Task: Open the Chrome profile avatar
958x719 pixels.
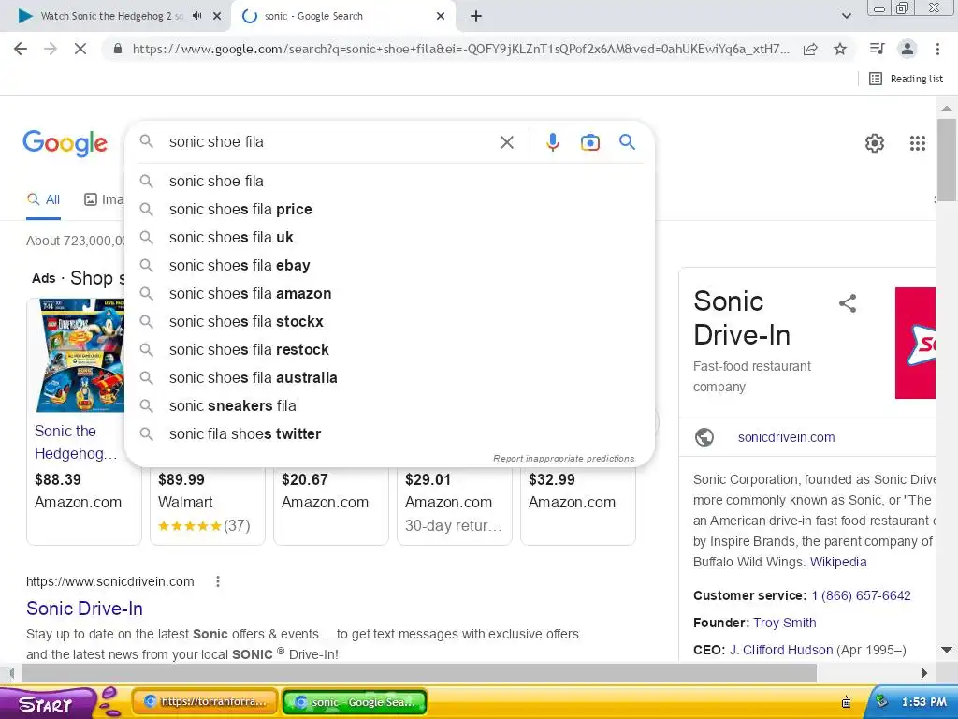Action: (907, 49)
